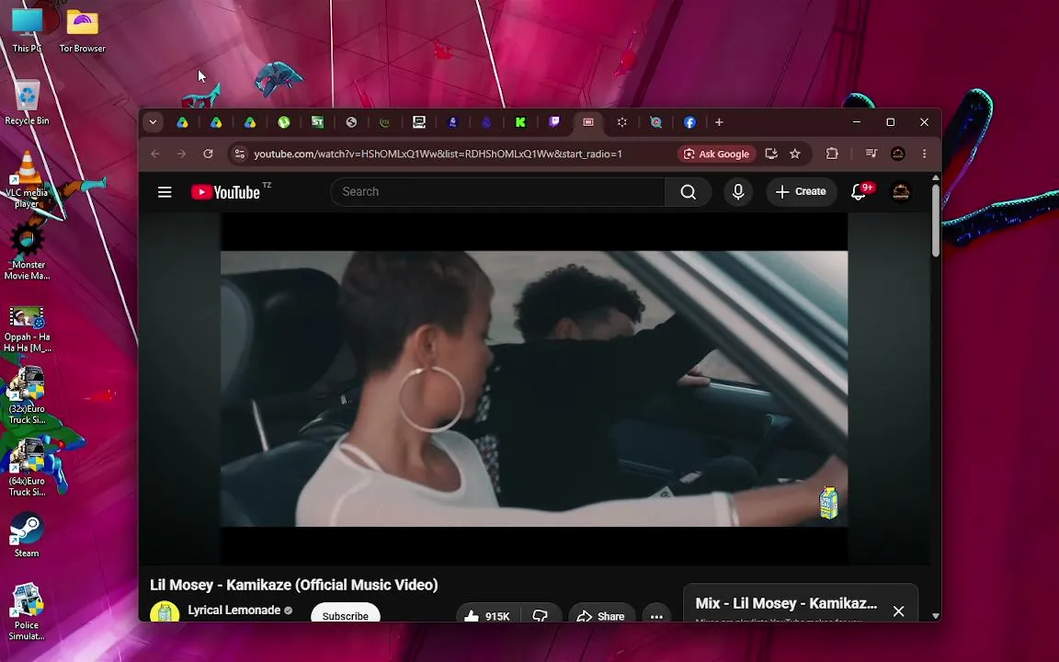Share the video
The height and width of the screenshot is (662, 1059).
point(601,613)
